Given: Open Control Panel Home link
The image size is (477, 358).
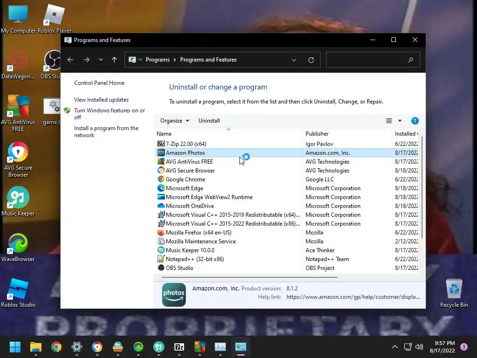Looking at the screenshot, I should point(99,83).
